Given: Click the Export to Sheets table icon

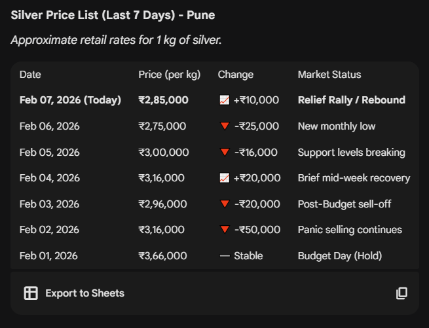Looking at the screenshot, I should point(31,293).
